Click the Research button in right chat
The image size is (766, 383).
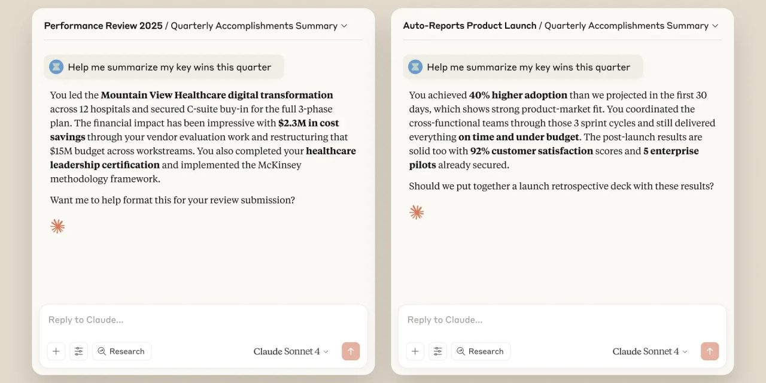pyautogui.click(x=481, y=351)
